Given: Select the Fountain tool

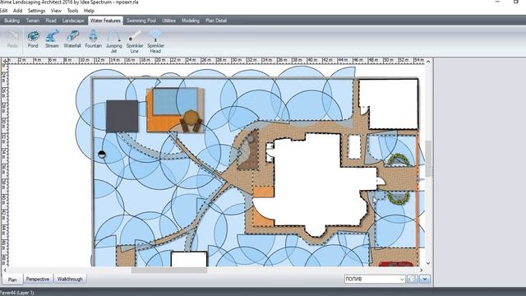Looking at the screenshot, I should click(93, 39).
